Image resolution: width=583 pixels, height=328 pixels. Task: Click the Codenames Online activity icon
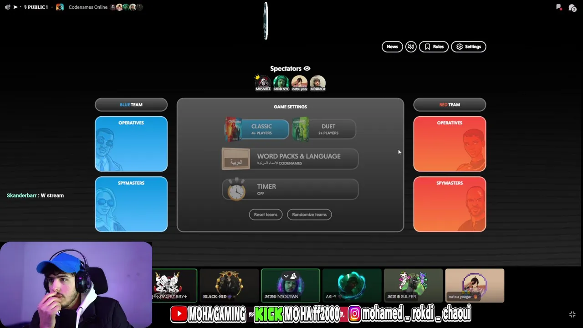tap(60, 7)
